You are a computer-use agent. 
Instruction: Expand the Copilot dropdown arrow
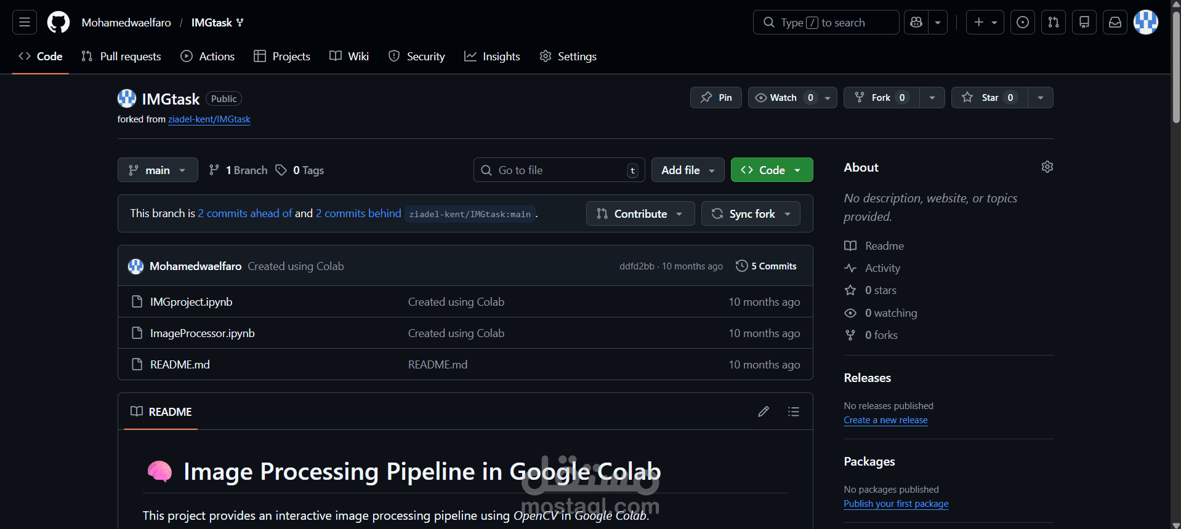pyautogui.click(x=938, y=22)
